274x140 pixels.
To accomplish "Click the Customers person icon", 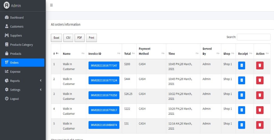I will click(7, 26).
